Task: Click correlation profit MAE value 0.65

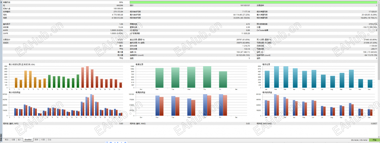Action: (248, 124)
